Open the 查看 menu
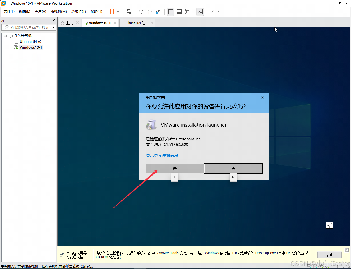351x269 pixels. coord(40,11)
